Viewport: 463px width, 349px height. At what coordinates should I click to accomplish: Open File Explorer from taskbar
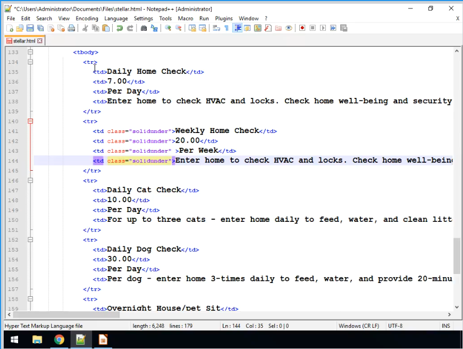[x=37, y=339]
